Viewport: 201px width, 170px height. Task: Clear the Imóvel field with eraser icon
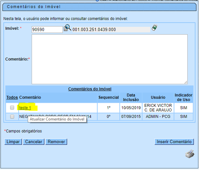pyautogui.click(x=154, y=28)
